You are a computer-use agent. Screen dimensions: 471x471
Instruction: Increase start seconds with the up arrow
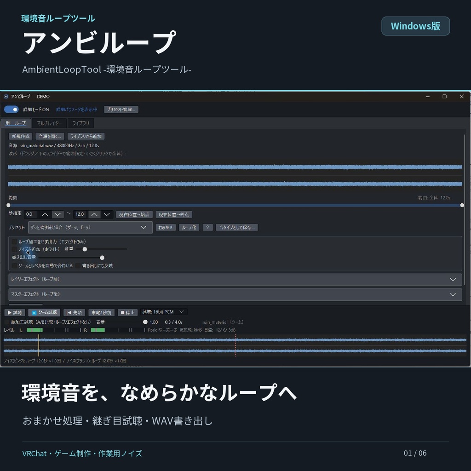pos(45,214)
